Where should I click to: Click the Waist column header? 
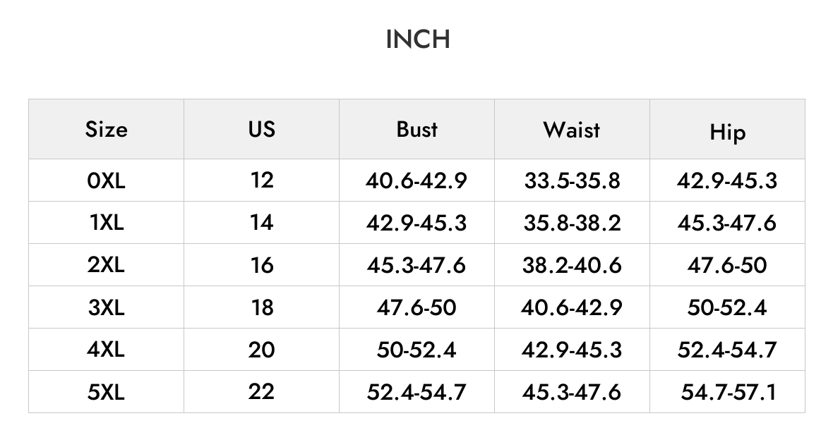coord(572,129)
